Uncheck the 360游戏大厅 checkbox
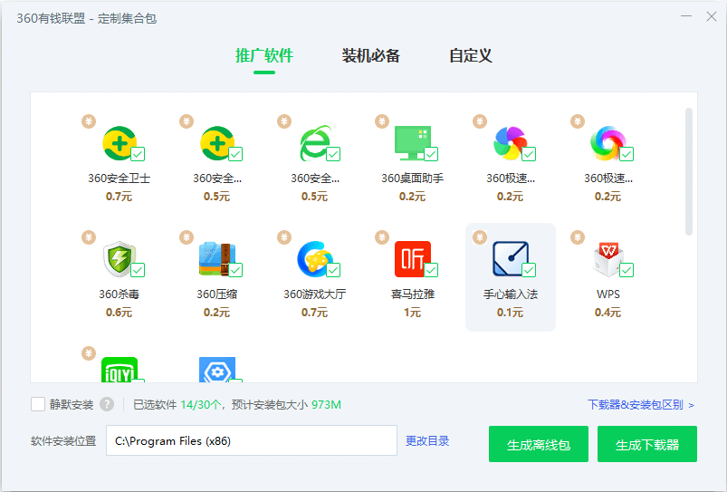 click(333, 270)
